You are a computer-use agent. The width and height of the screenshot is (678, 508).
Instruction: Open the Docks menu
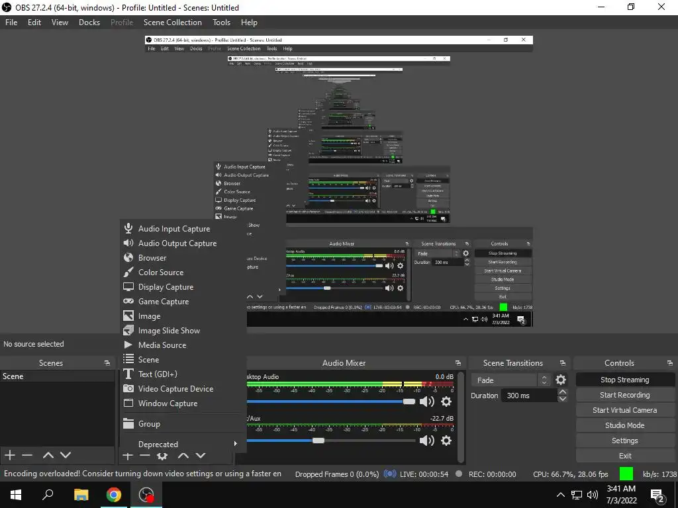pyautogui.click(x=89, y=22)
